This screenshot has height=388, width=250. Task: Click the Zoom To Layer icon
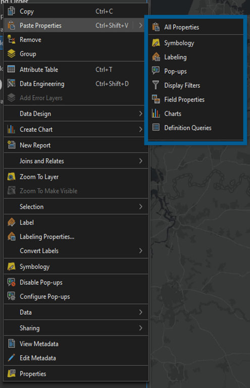point(12,177)
